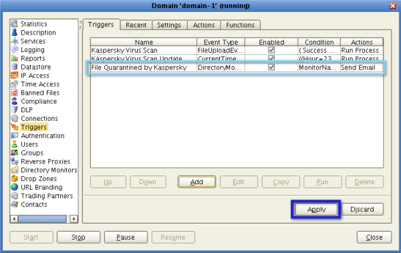Screen dimensions: 401x253
Task: Click the Reverse Proxies icon
Action: (15, 162)
